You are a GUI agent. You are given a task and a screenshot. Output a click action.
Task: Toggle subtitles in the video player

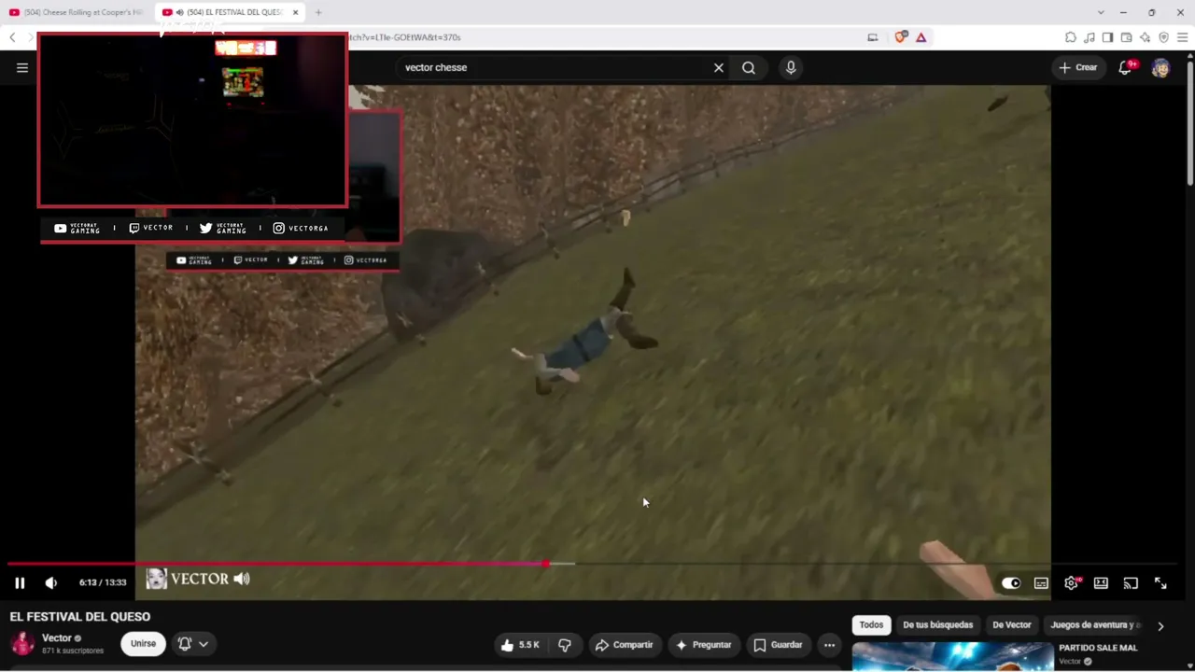[x=1041, y=583]
